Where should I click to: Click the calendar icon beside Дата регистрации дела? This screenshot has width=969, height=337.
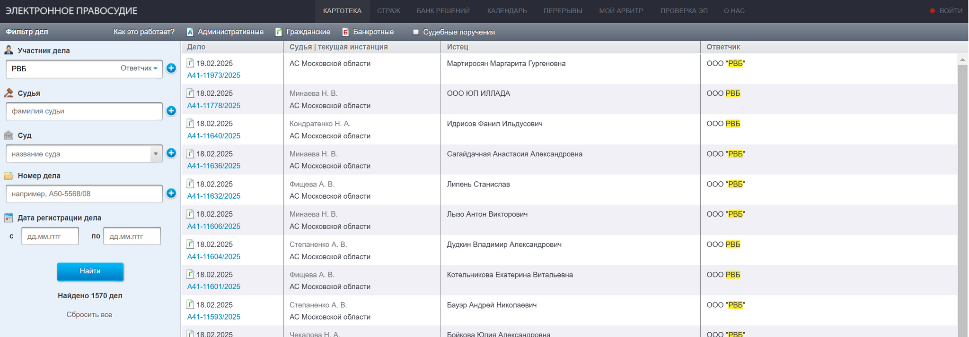9,218
